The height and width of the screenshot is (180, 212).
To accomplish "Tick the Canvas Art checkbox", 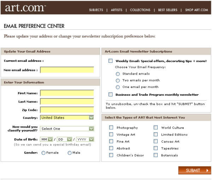I will pos(155,141).
